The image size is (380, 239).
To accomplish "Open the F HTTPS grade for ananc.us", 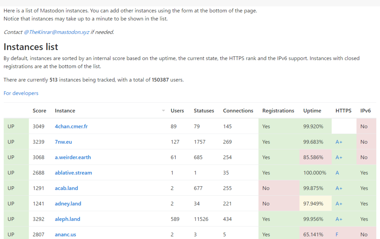I will (337, 235).
